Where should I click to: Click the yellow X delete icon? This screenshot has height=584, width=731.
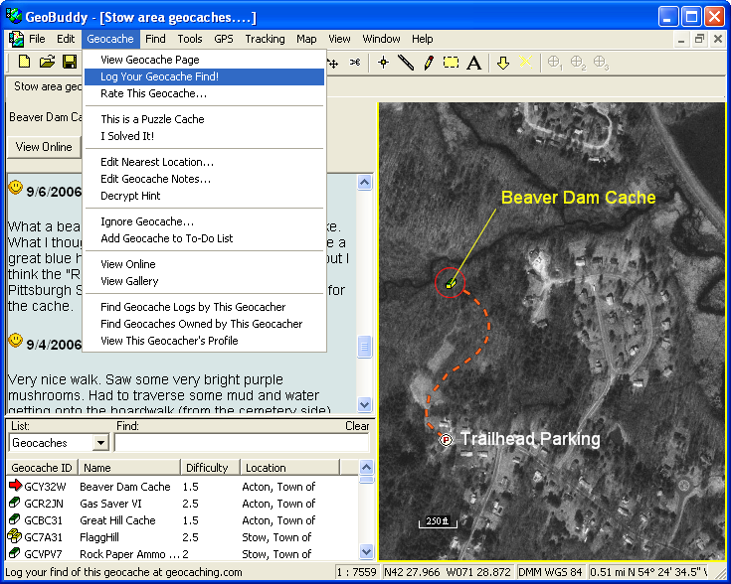[525, 62]
